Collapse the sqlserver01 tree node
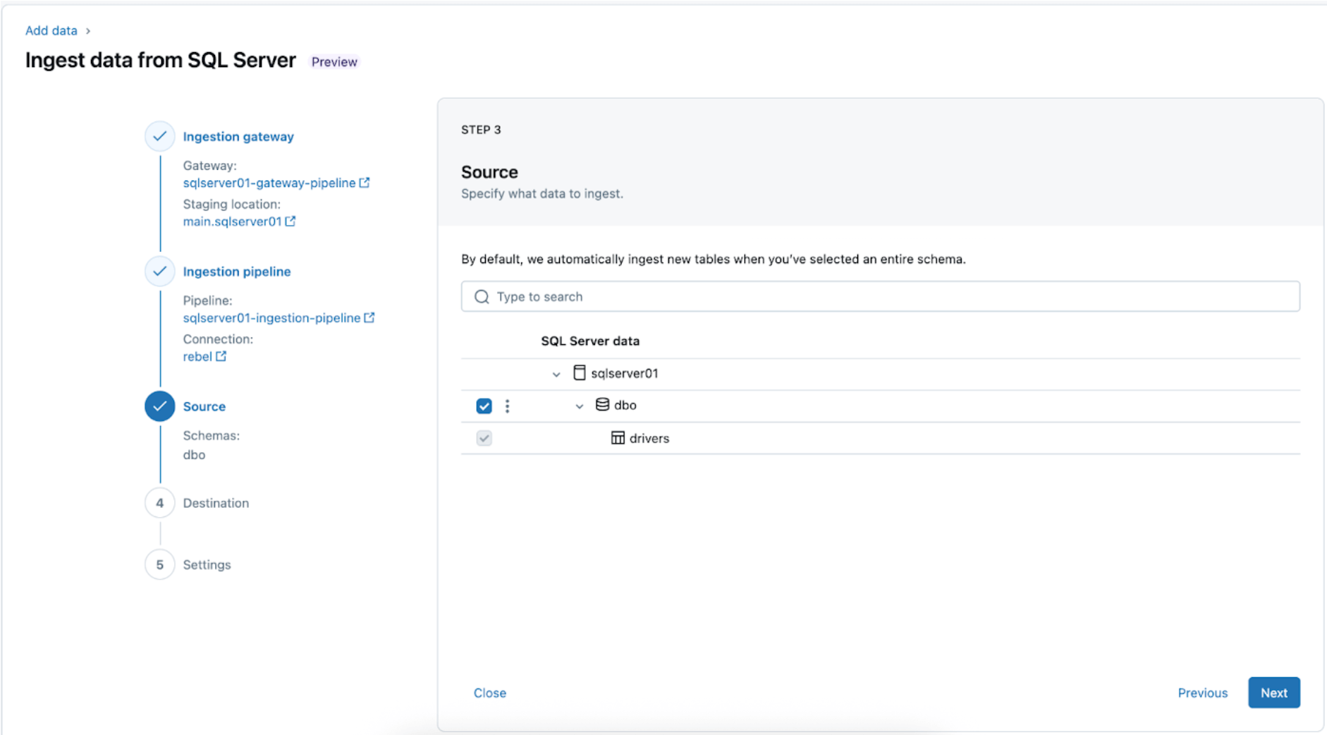The image size is (1327, 735). point(556,374)
